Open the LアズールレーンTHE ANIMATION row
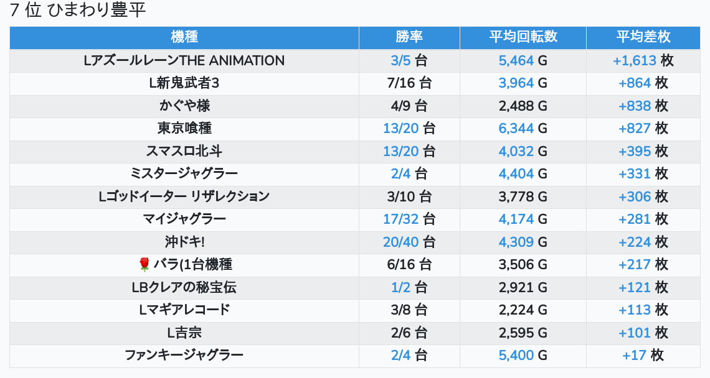710x378 pixels. click(x=184, y=61)
